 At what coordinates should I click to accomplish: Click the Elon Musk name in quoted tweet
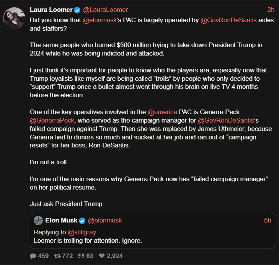pos(61,221)
